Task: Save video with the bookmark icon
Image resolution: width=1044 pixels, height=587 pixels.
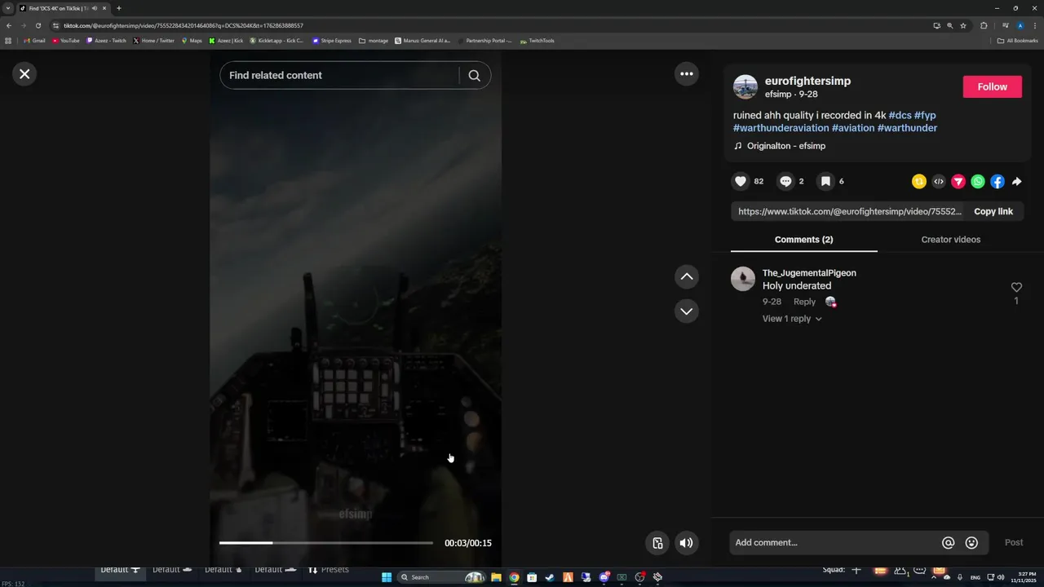Action: click(x=825, y=182)
